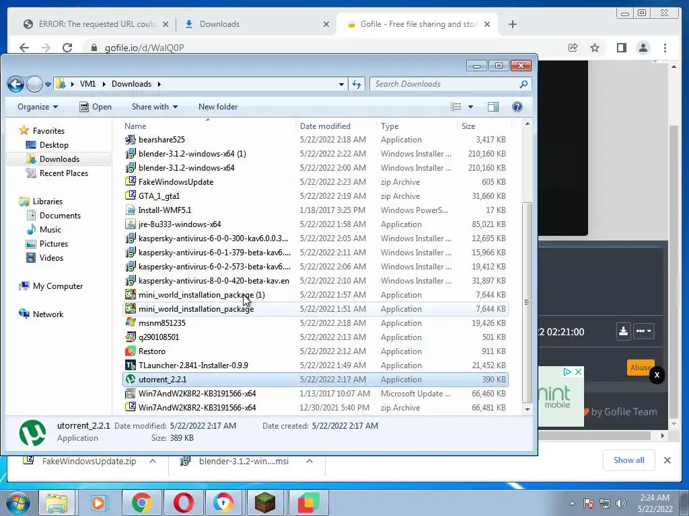Open a new Chrome tab

pyautogui.click(x=512, y=24)
